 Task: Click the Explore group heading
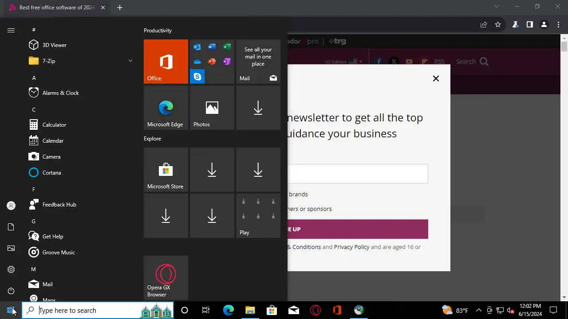click(x=152, y=139)
